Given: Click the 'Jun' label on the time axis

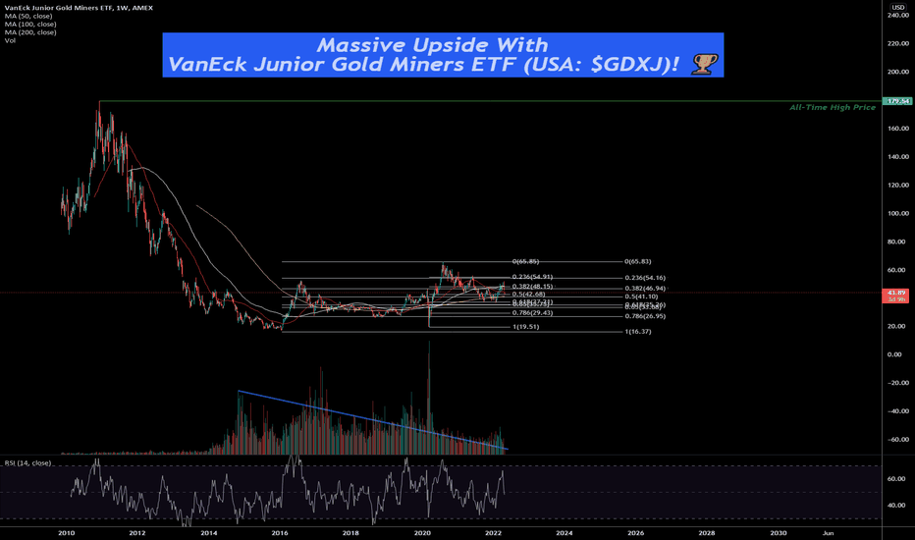Looking at the screenshot, I should point(828,533).
